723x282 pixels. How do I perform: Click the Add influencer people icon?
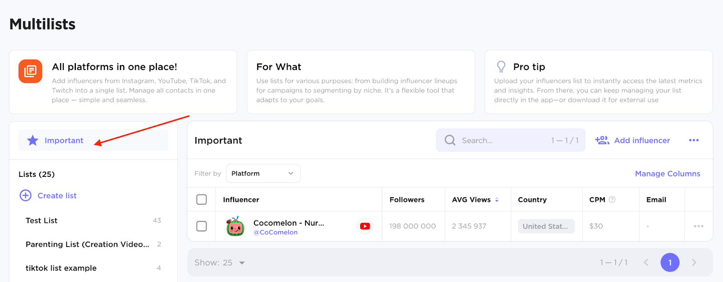click(x=602, y=140)
